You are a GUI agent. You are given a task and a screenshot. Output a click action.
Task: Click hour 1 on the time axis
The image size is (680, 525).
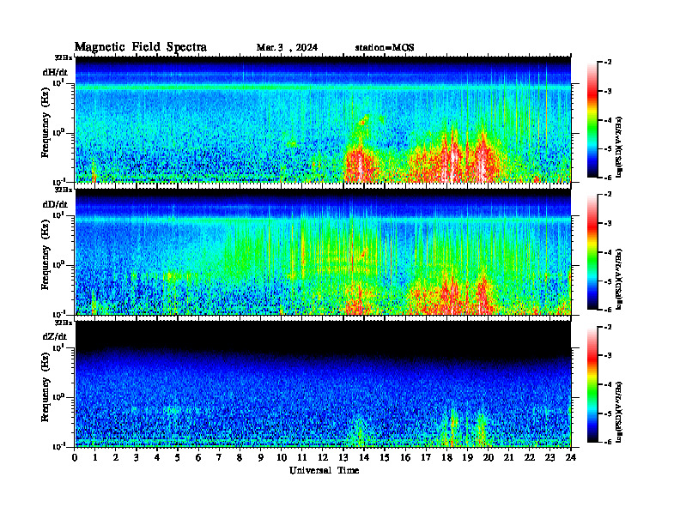pos(95,458)
